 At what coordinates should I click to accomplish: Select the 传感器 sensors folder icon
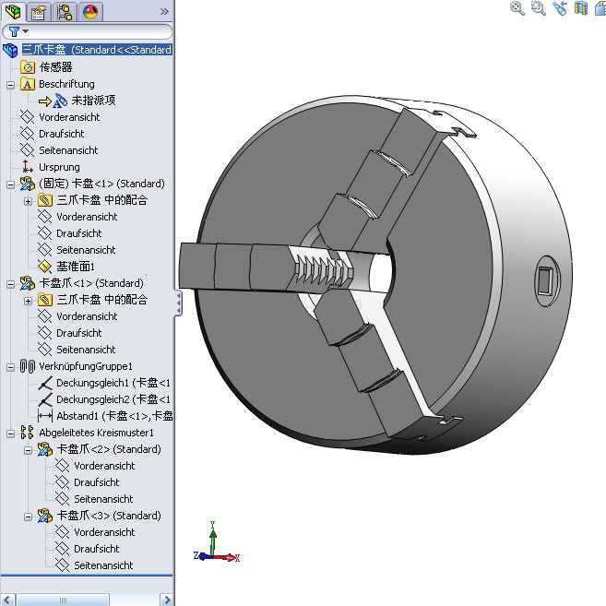click(28, 67)
